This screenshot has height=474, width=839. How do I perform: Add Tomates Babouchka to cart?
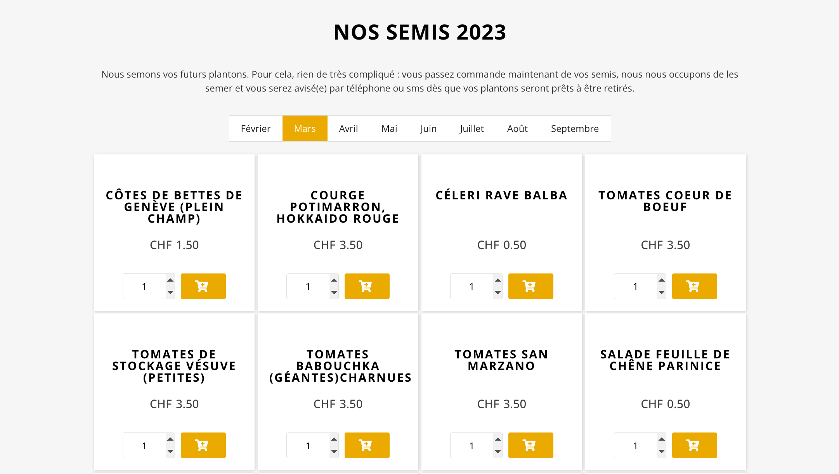pyautogui.click(x=367, y=445)
